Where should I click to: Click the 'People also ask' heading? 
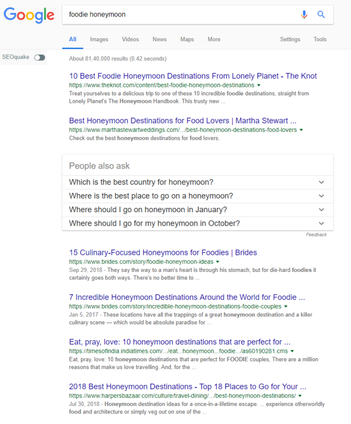point(99,166)
